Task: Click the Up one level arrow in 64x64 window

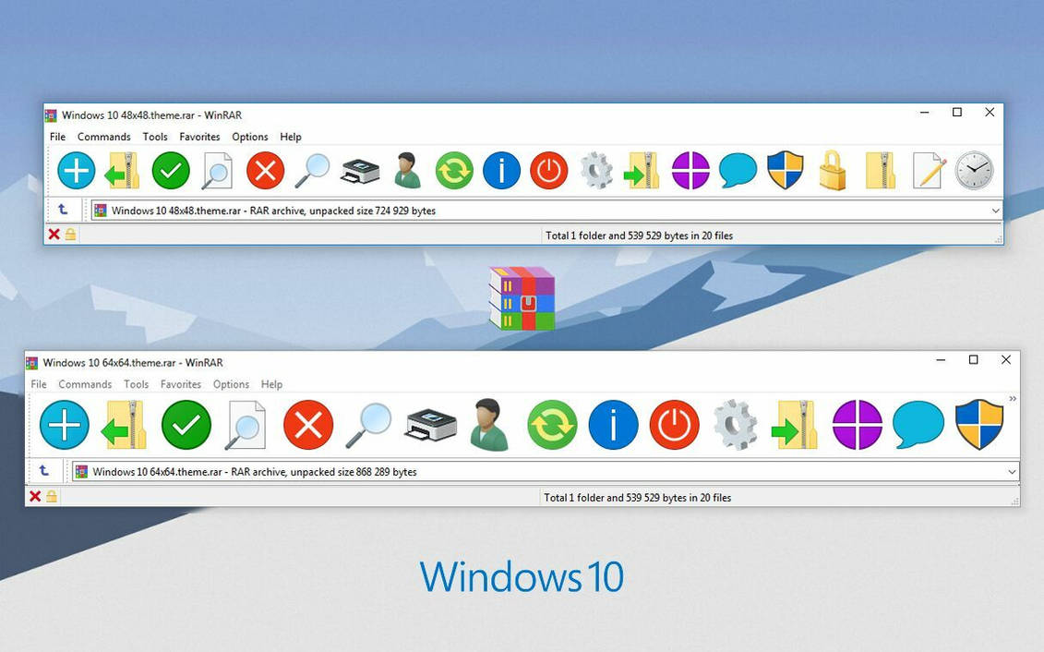Action: [44, 471]
